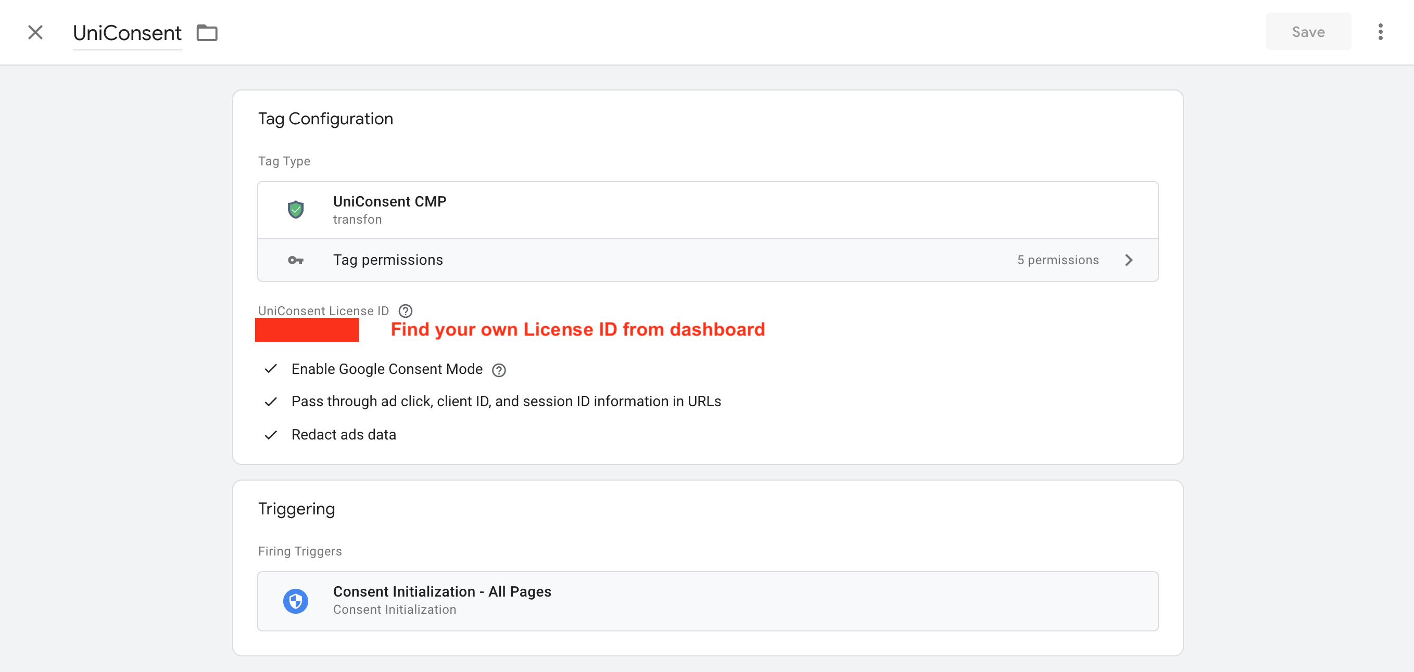Click the Tag Configuration section heading
This screenshot has width=1414, height=672.
[325, 119]
